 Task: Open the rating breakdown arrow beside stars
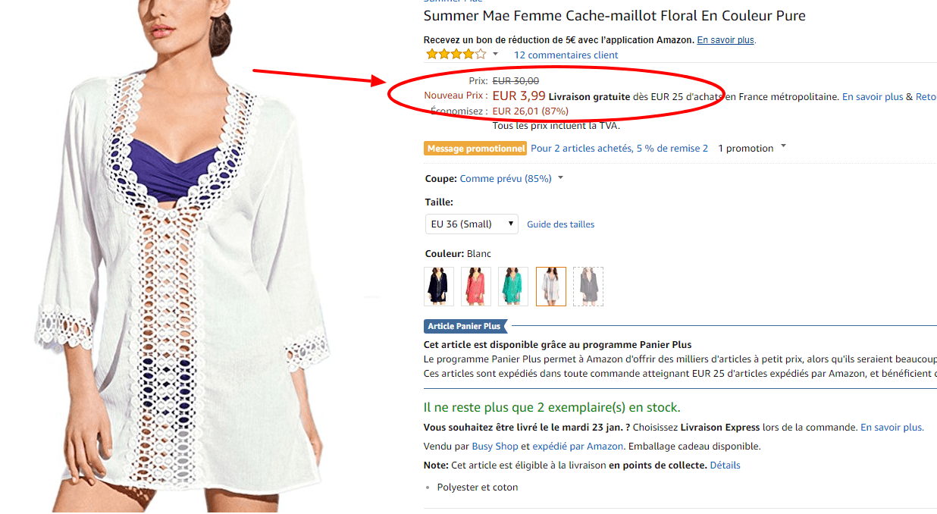click(495, 55)
